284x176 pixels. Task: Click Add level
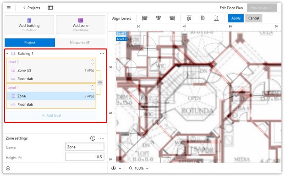51,115
